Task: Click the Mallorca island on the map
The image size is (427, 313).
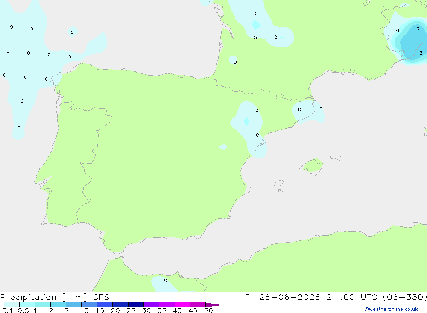Action: coord(312,166)
